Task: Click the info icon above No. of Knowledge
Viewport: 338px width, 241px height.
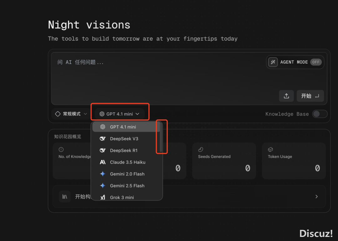Action: [x=61, y=150]
